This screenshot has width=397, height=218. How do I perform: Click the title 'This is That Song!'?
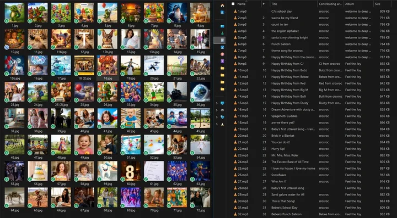pos(283,201)
